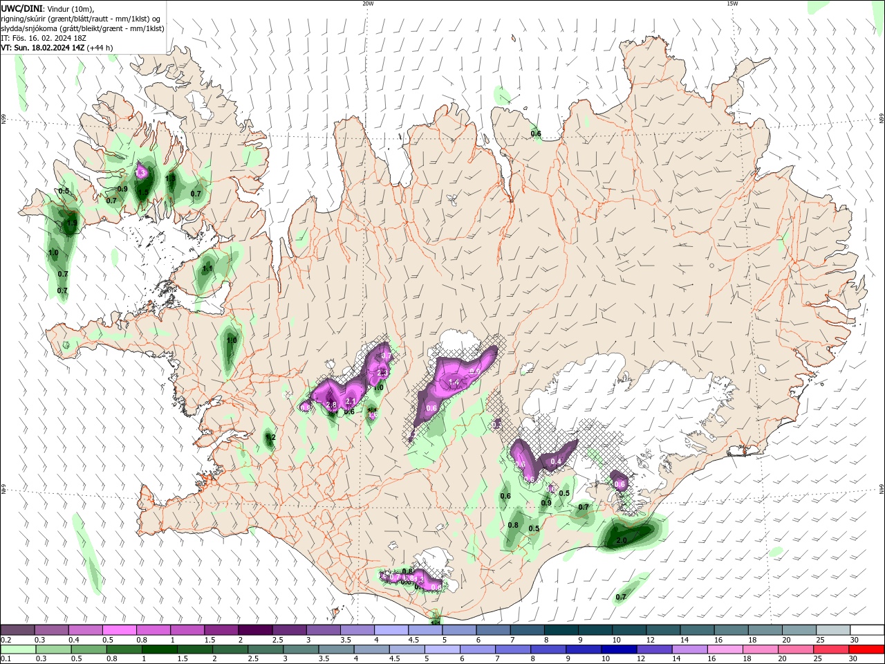The height and width of the screenshot is (664, 885).
Task: Click the bright red rain swatch labeled 30
Action: pos(866,649)
